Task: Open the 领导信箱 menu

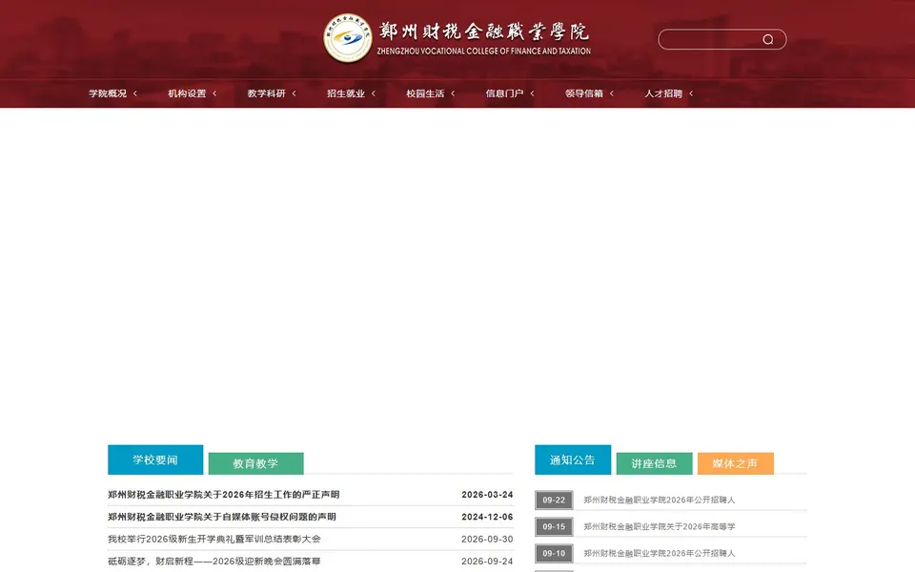Action: pyautogui.click(x=583, y=93)
